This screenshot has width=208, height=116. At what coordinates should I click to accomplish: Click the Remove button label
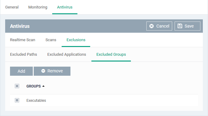click(x=55, y=71)
